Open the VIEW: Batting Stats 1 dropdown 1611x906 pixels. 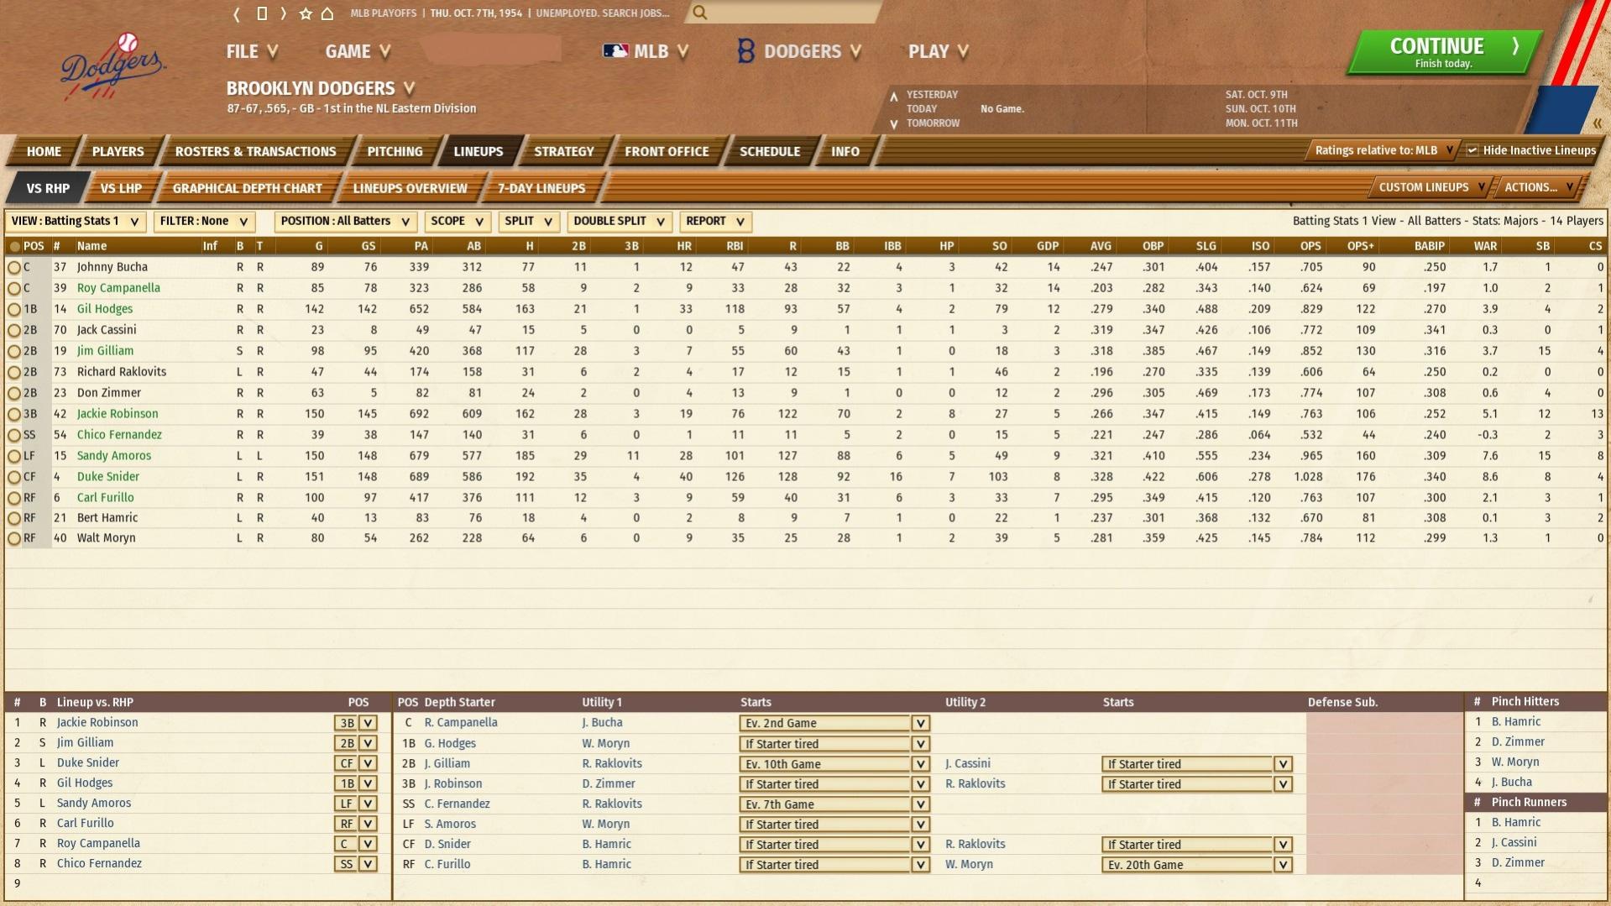76,222
